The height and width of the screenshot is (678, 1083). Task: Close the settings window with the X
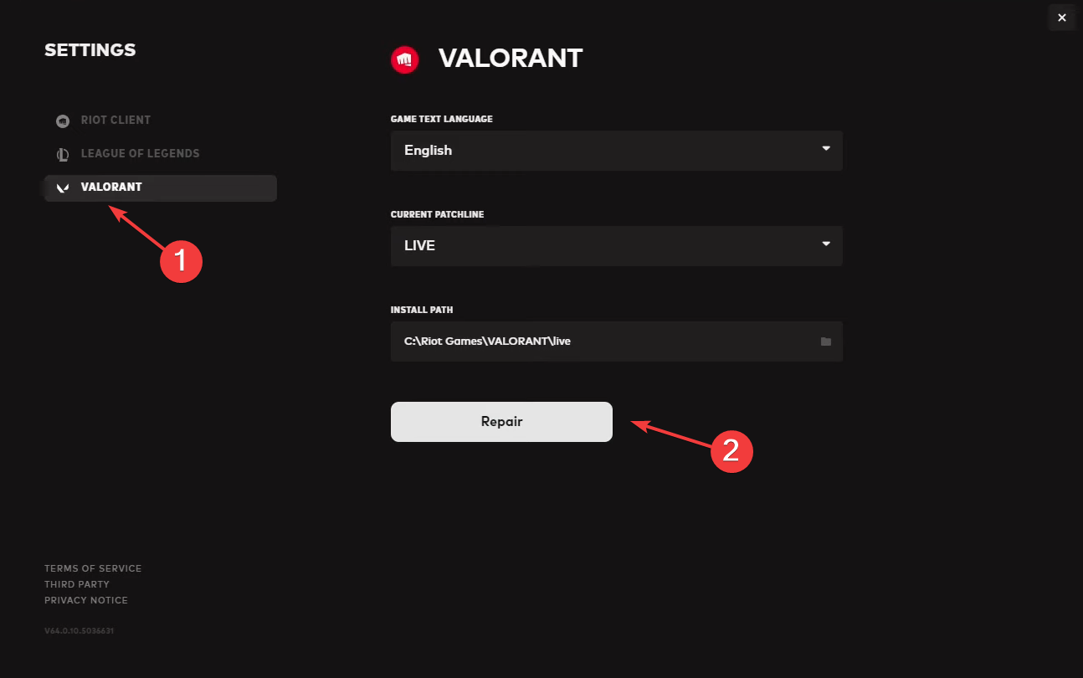coord(1062,18)
